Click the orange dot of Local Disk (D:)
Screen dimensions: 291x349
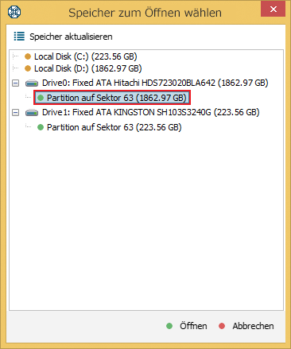(28, 68)
